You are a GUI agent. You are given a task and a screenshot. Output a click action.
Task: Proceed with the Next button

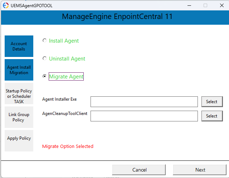(x=200, y=170)
